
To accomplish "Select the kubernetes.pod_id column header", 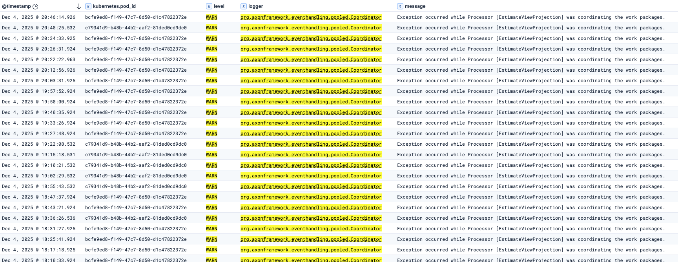I will click(114, 6).
